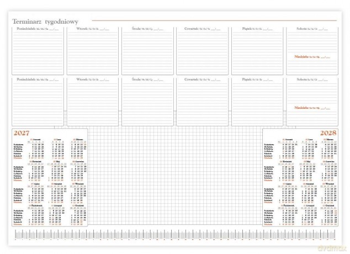Click the central squared grid area

click(x=175, y=176)
